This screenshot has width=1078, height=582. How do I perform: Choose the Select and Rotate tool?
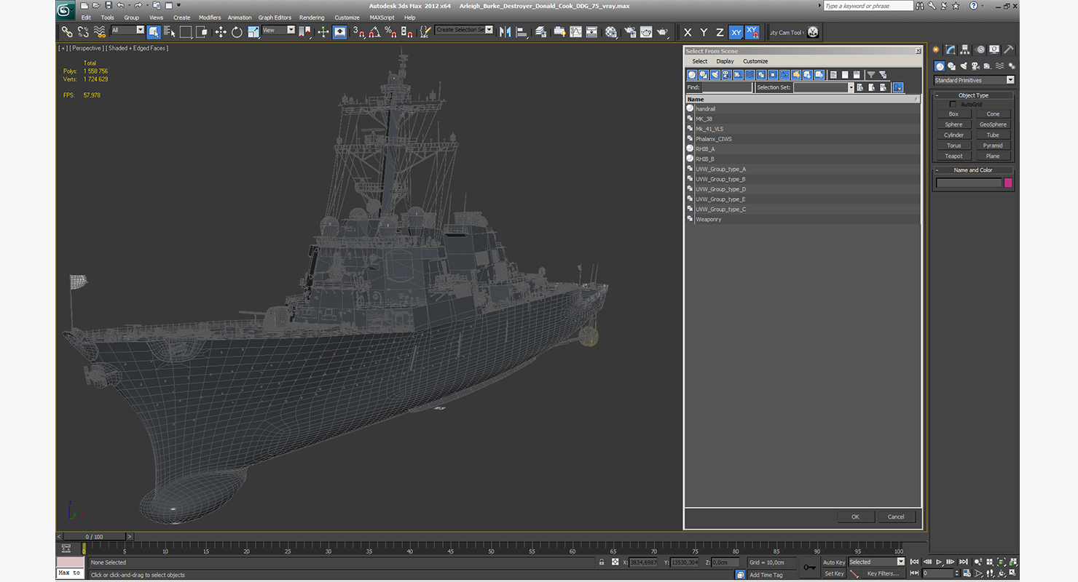(x=237, y=32)
